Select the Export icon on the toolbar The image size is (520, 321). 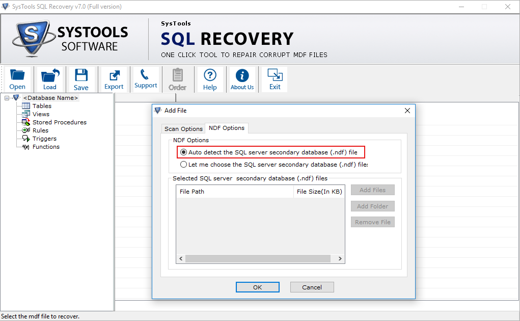[x=113, y=79]
